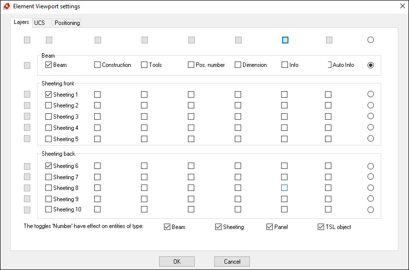Uncheck the Sheeting 6 checkbox
This screenshot has height=270, width=409.
click(x=48, y=166)
